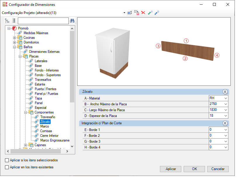This screenshot has height=180, width=243.
Task: Click the white cabinet 3D preview image
Action: tap(113, 53)
